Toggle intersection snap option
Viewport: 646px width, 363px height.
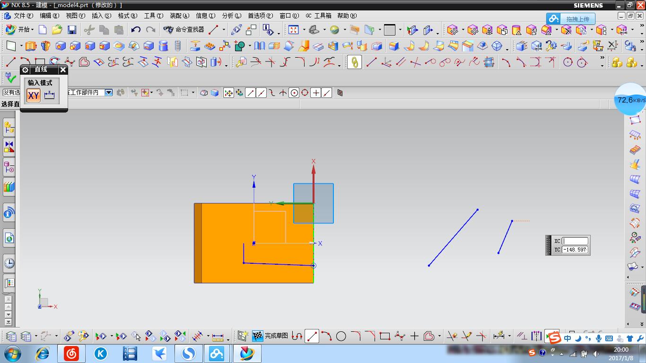coord(283,93)
